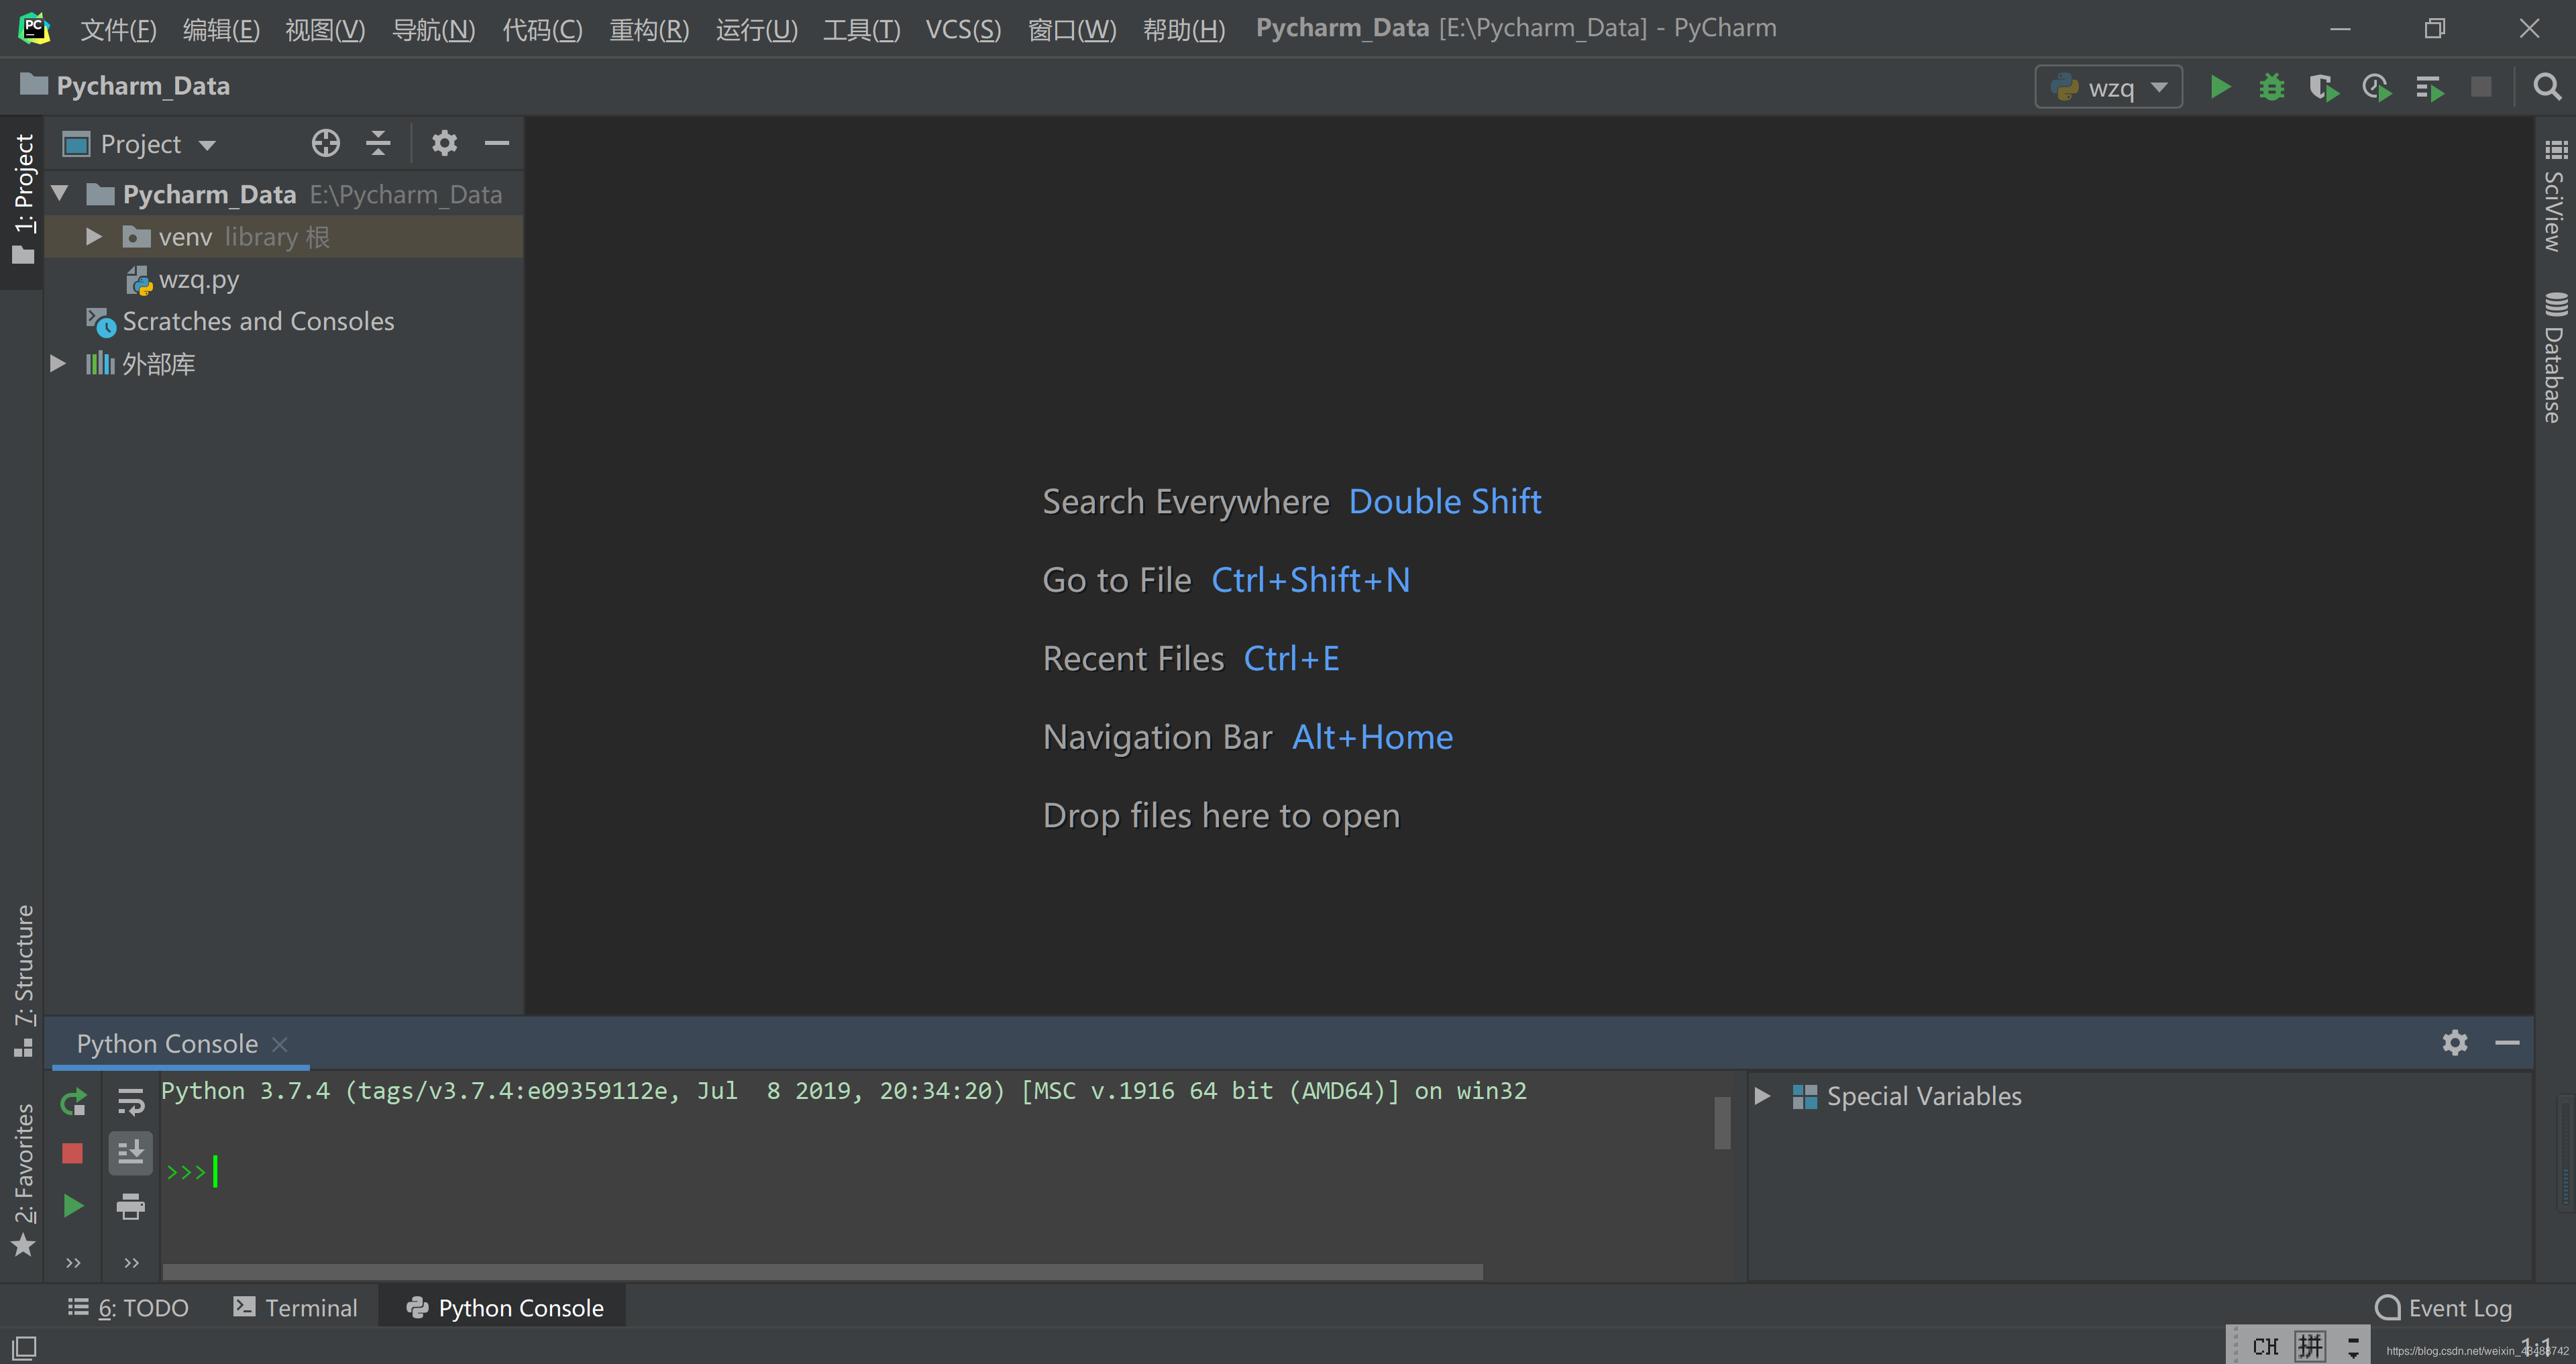Click Pycharm_Data in navigation bar
Image resolution: width=2576 pixels, height=1364 pixels.
(x=125, y=86)
